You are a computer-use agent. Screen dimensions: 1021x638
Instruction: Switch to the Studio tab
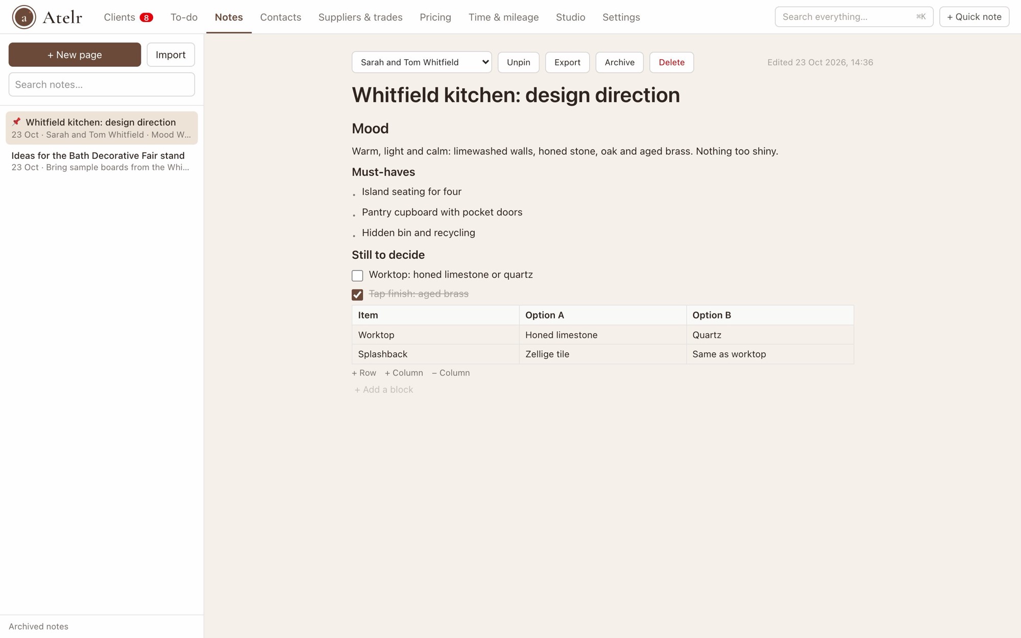570,17
